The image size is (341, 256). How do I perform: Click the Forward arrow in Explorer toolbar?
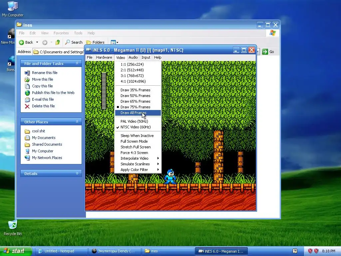[45, 42]
